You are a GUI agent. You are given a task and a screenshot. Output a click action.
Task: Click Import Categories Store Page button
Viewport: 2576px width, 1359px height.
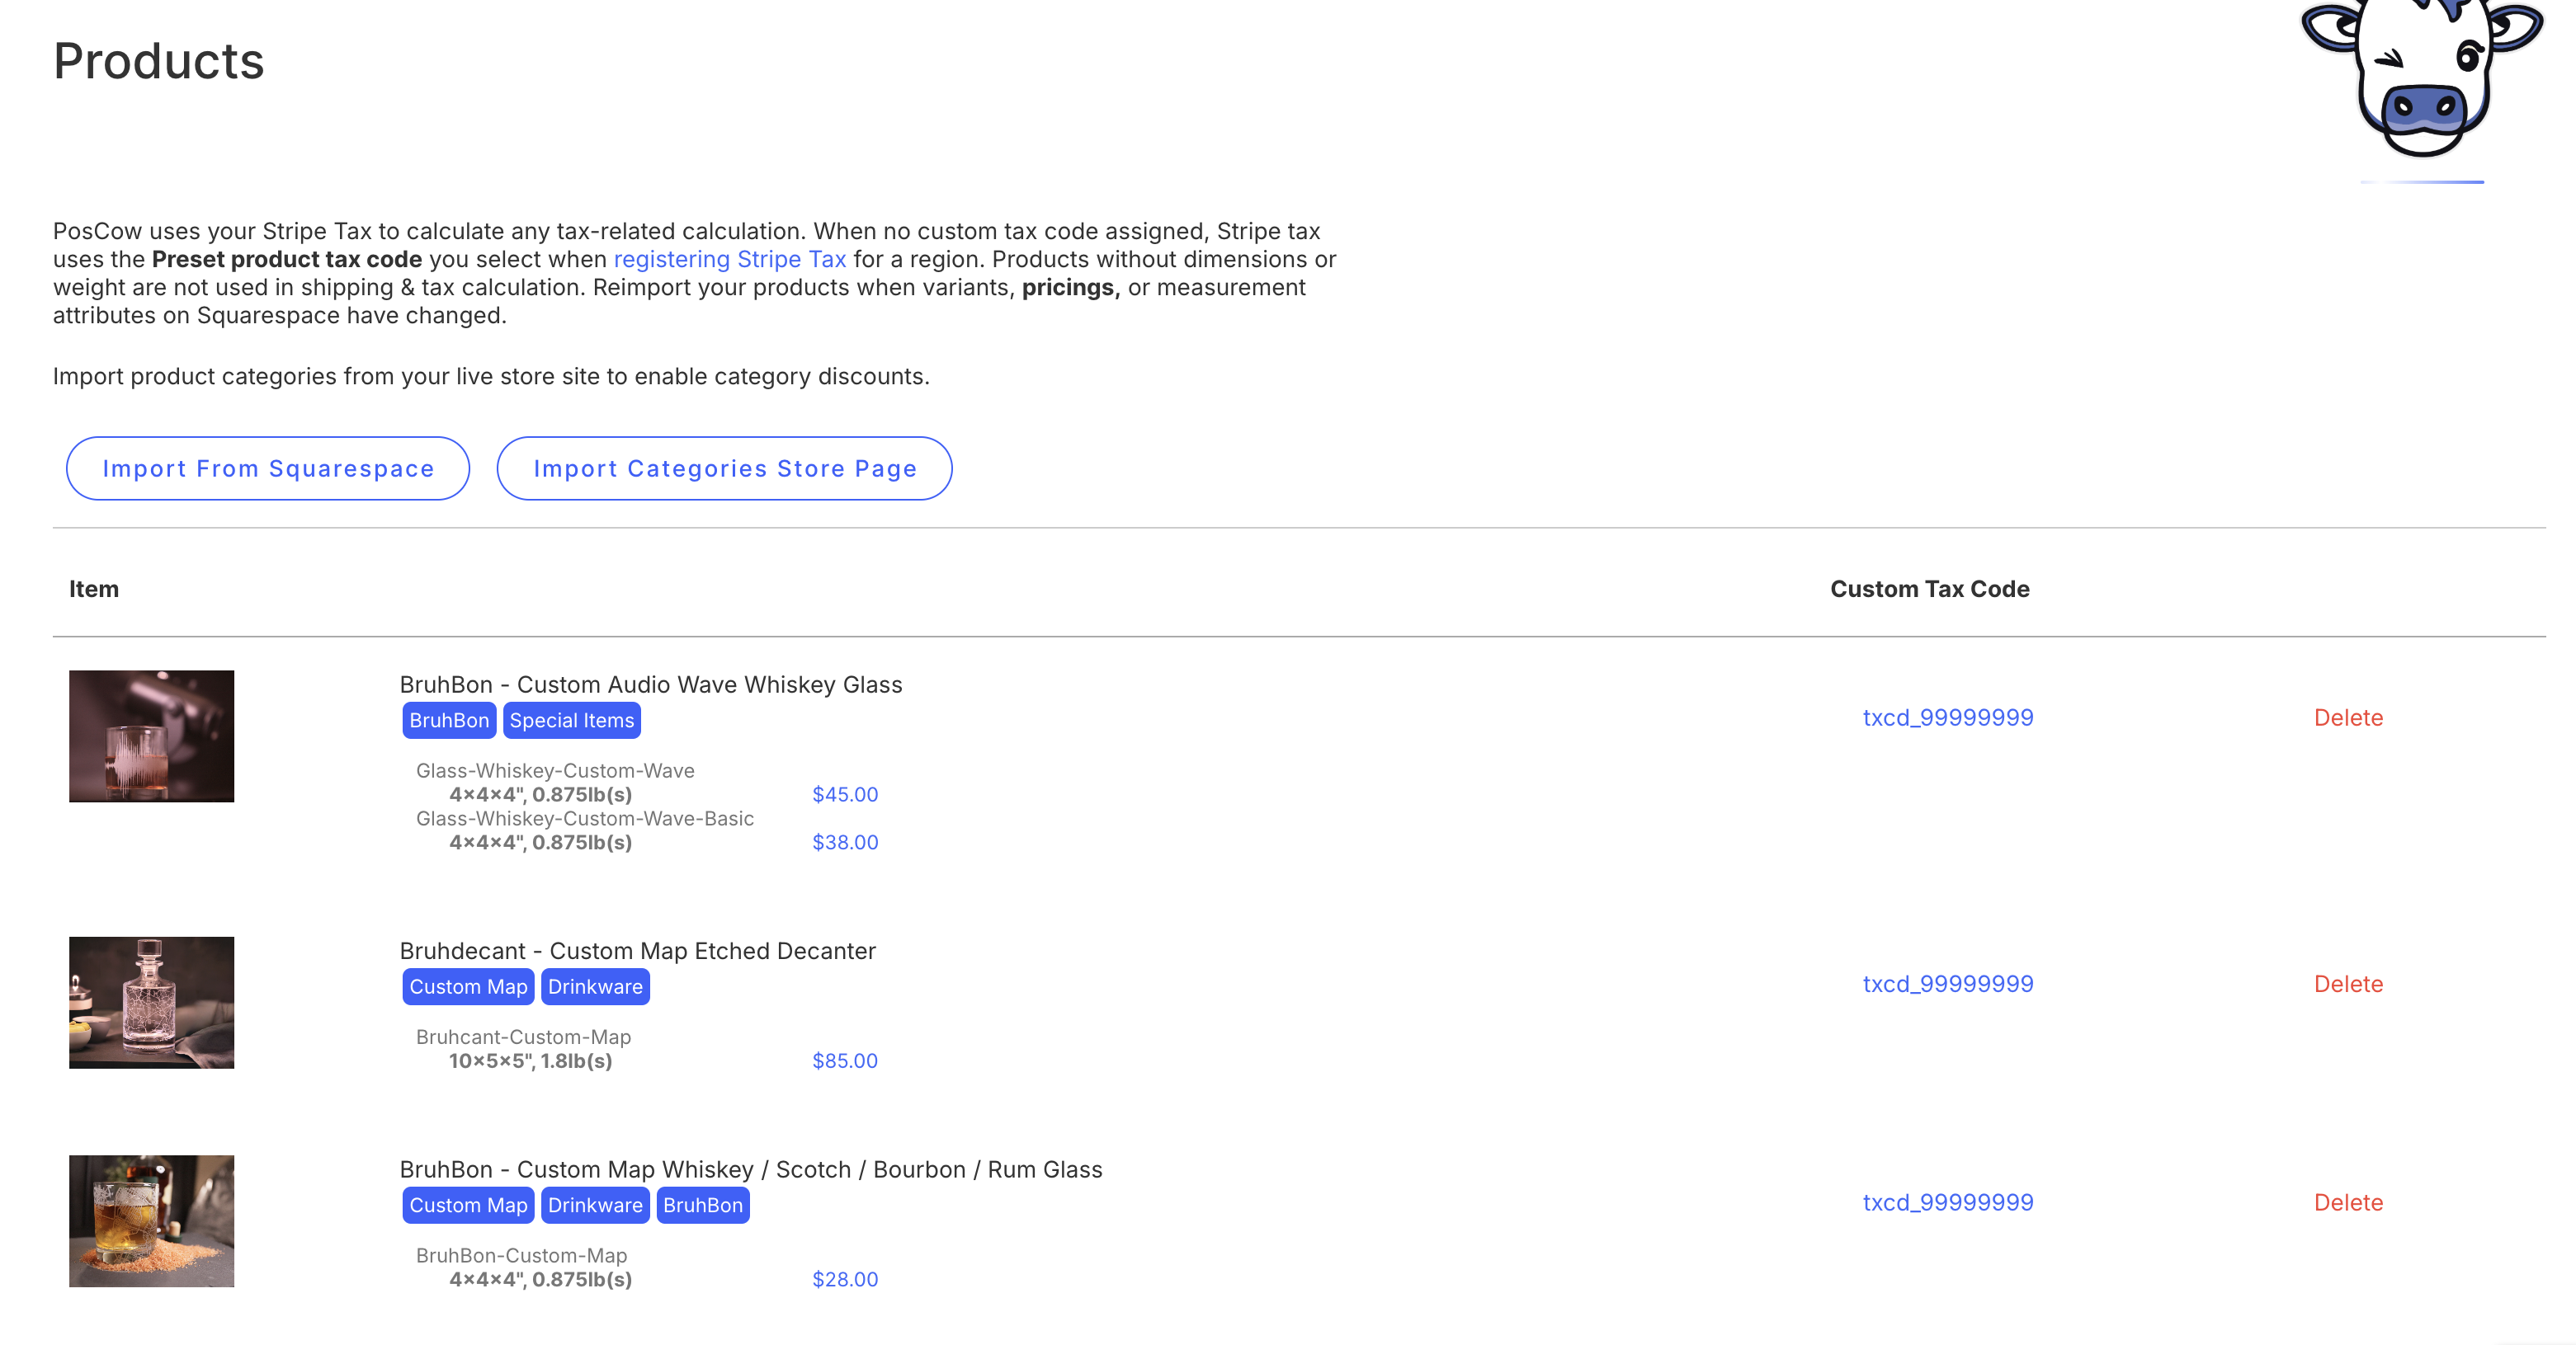tap(724, 468)
